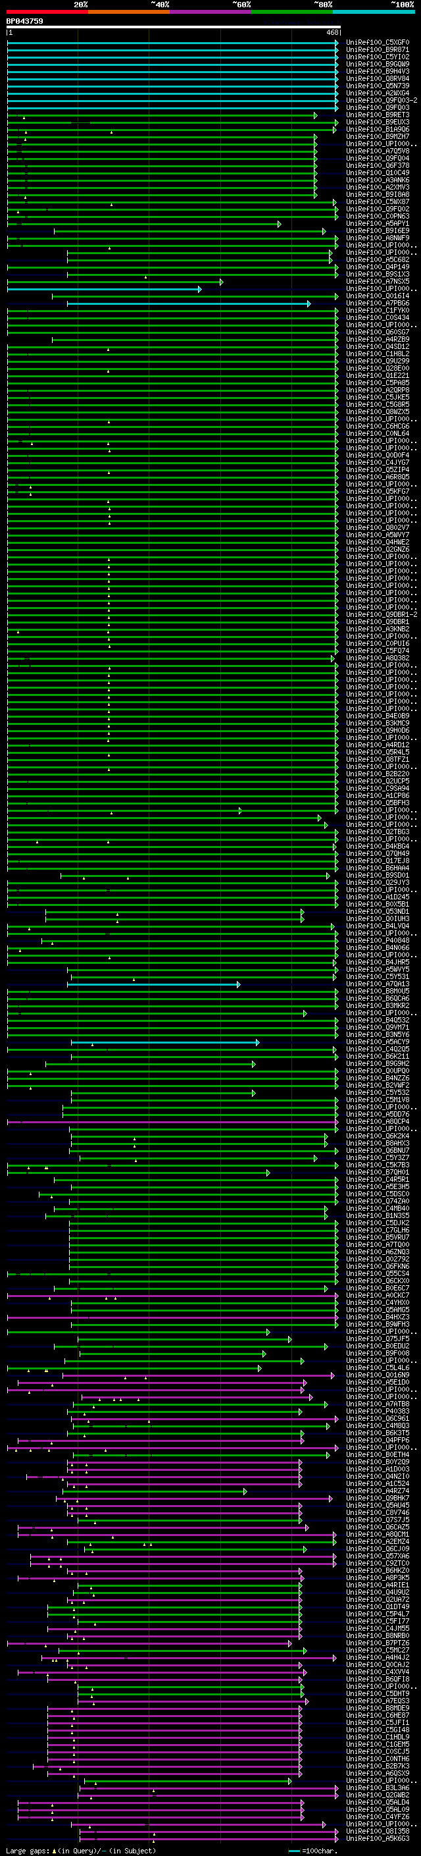Select UniRef100_C5JKE5 label

pos(378,397)
